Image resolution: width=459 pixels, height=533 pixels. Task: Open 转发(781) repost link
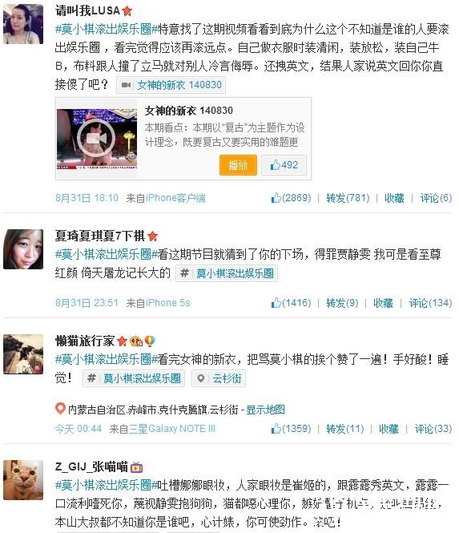(x=348, y=198)
